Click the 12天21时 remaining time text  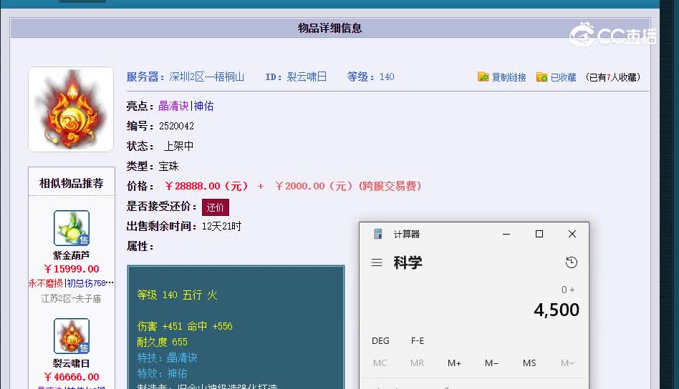click(222, 227)
